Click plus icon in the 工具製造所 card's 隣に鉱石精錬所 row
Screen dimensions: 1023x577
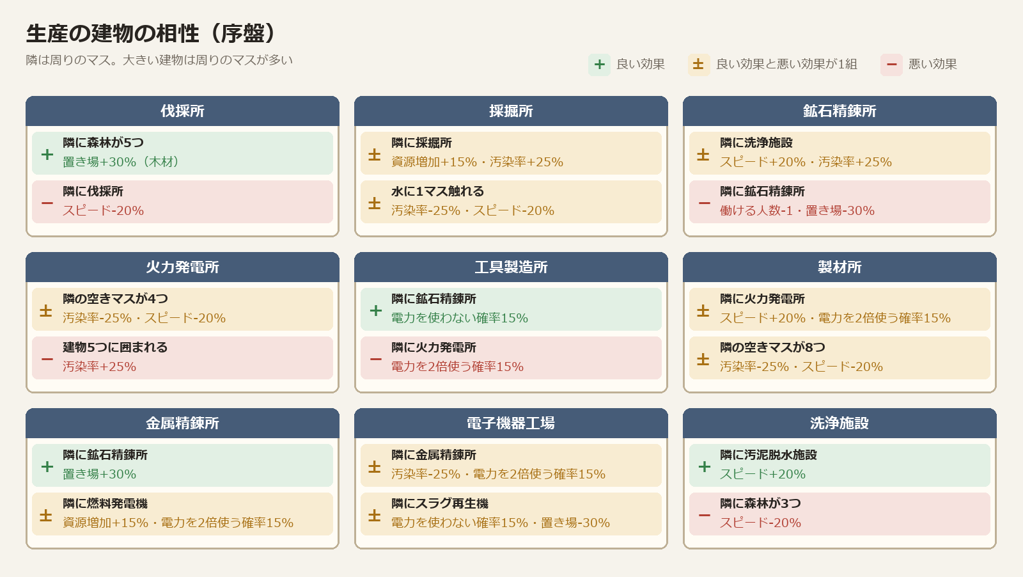[376, 310]
